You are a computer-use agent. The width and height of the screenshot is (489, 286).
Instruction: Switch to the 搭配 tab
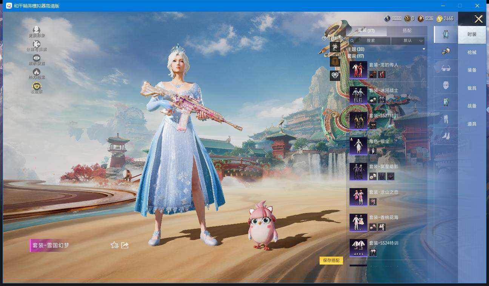tap(407, 31)
